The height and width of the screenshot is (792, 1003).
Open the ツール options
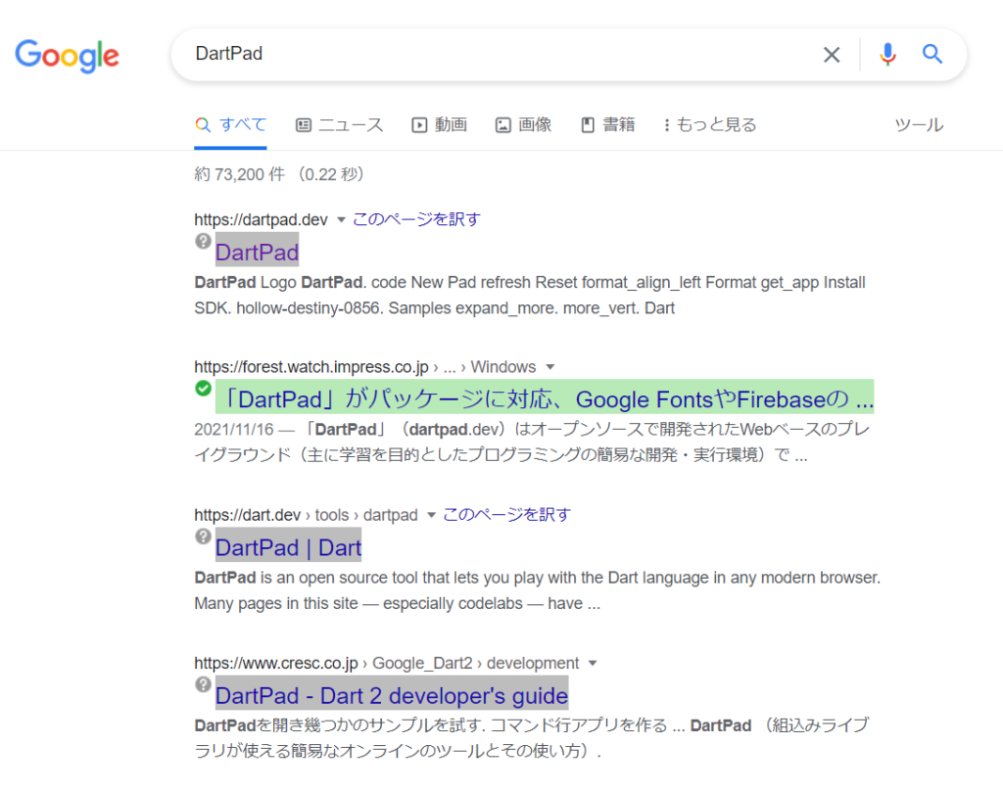tap(919, 124)
